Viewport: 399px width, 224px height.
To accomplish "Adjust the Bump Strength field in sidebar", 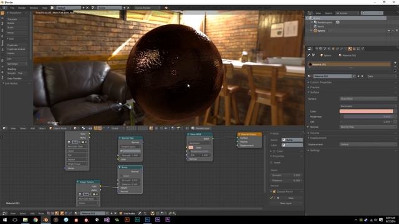I will pos(286,175).
